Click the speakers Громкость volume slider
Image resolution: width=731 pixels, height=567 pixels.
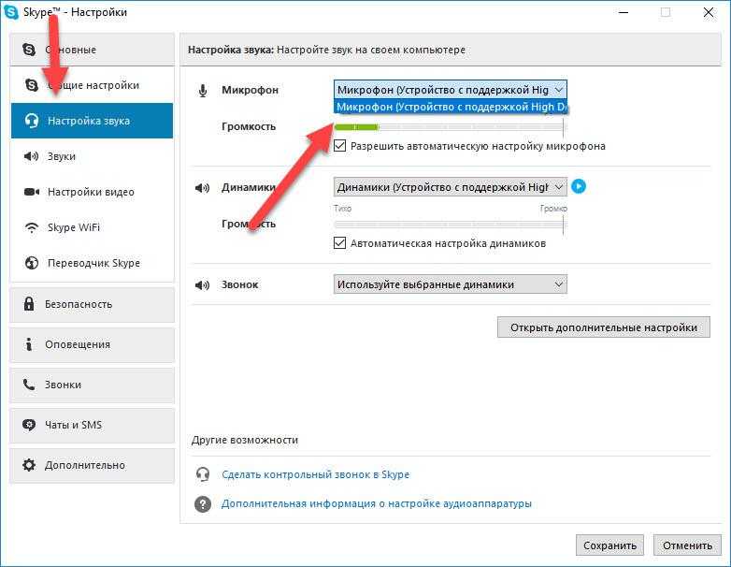coord(450,225)
